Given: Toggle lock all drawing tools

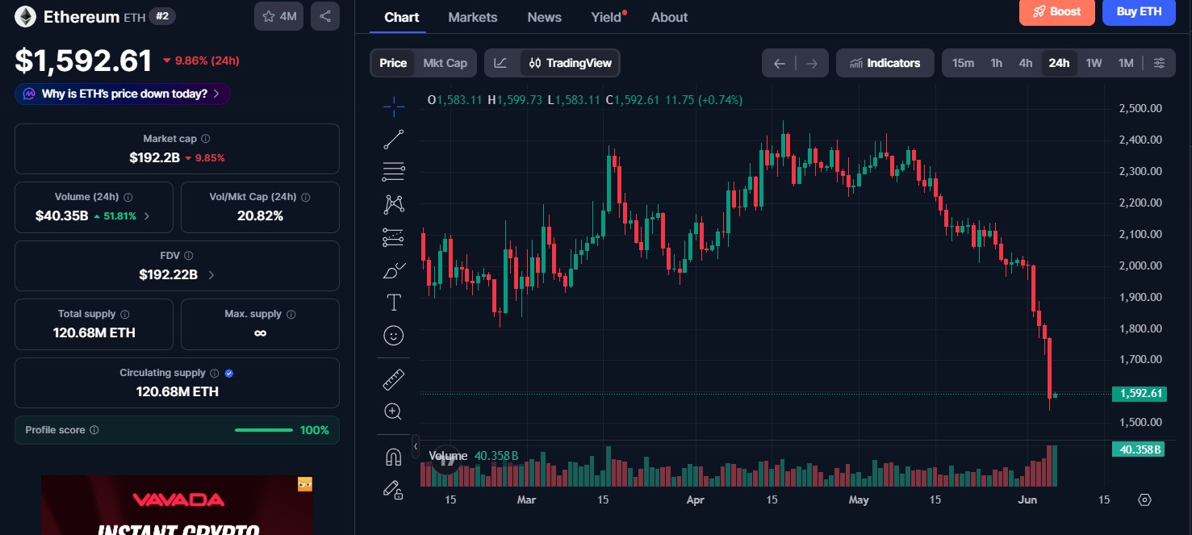Looking at the screenshot, I should tap(394, 489).
